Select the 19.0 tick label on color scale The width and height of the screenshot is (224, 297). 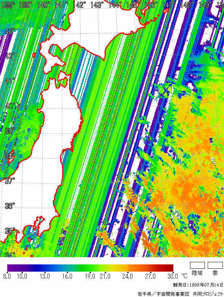click(x=90, y=276)
